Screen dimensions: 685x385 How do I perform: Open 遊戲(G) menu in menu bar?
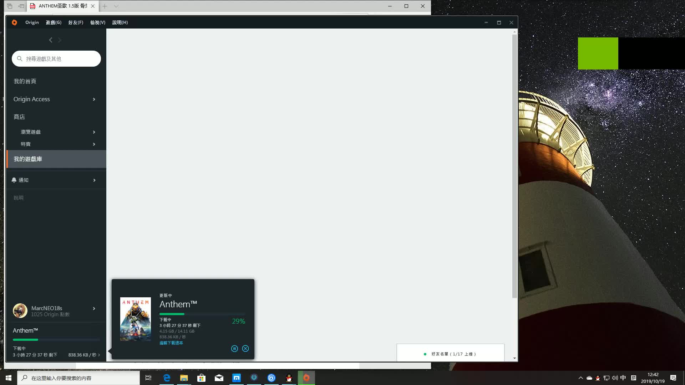coord(53,22)
